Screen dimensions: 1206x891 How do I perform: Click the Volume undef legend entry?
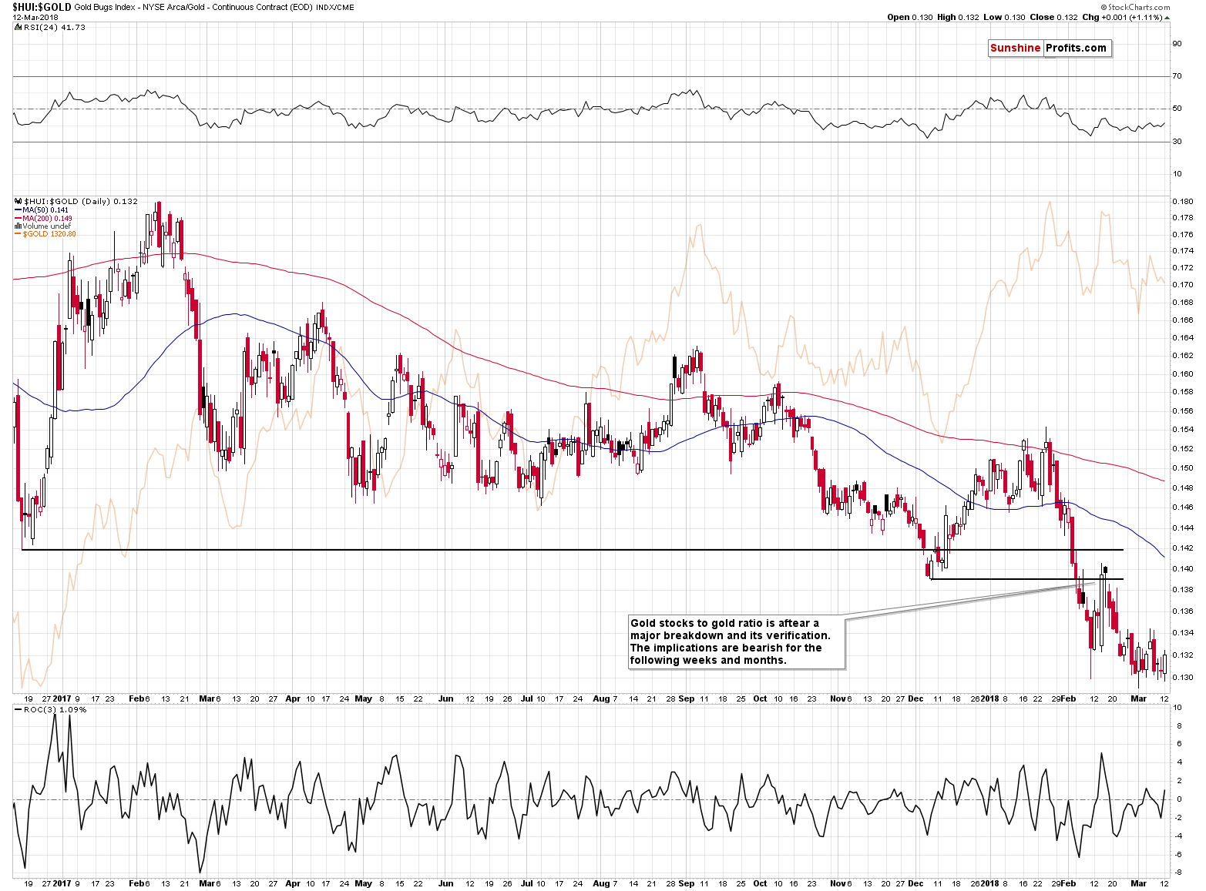pos(43,226)
